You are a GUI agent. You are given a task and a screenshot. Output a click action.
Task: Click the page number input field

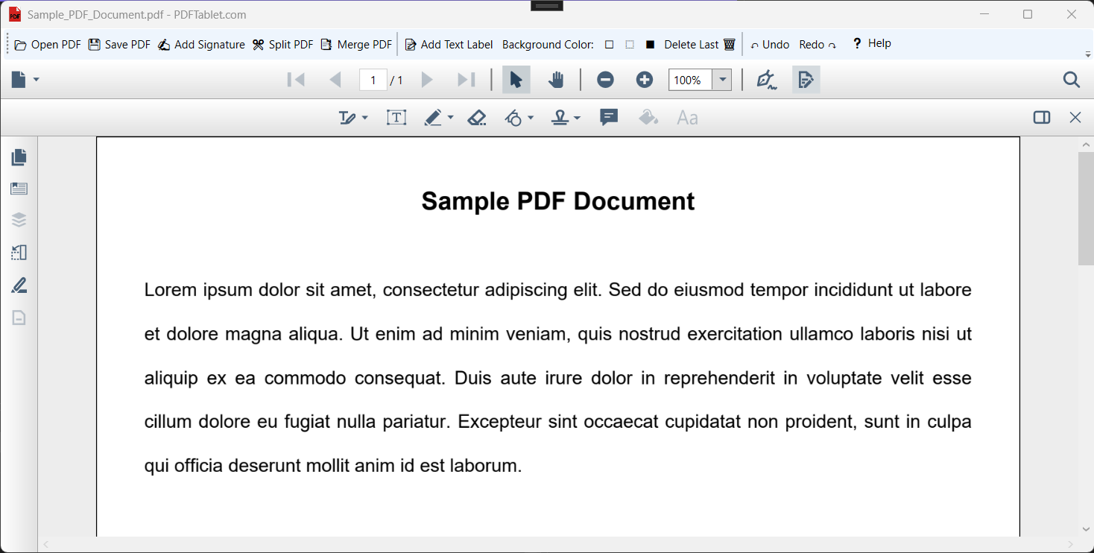[373, 80]
